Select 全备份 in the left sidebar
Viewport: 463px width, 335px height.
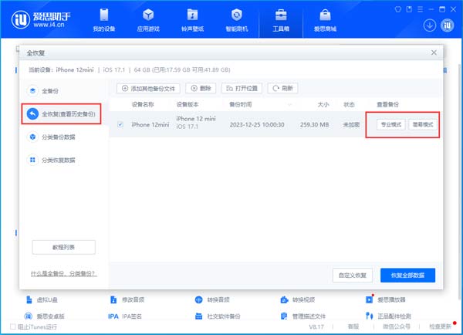click(42, 90)
